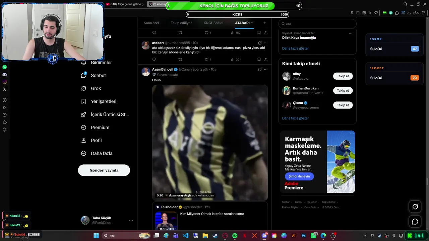Image resolution: width=429 pixels, height=241 pixels.
Task: Open Visual Studio Code from taskbar
Action: pyautogui.click(x=186, y=236)
